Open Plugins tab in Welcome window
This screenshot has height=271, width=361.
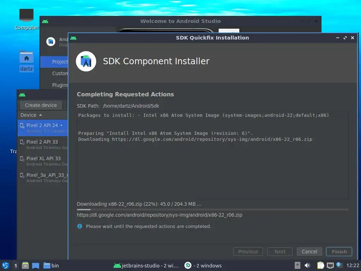coord(54,85)
